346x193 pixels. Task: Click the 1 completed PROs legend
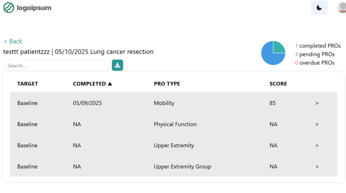click(318, 46)
